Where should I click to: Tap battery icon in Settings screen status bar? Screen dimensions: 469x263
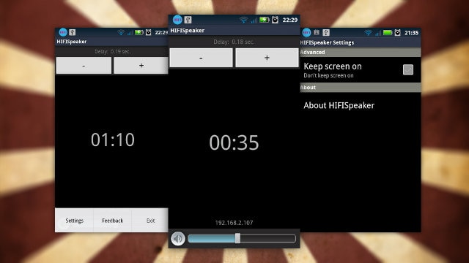(x=388, y=32)
